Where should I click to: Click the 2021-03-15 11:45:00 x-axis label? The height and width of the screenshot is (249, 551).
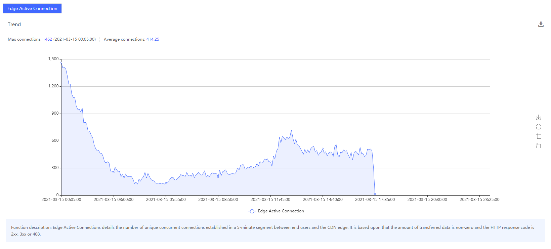[270, 200]
